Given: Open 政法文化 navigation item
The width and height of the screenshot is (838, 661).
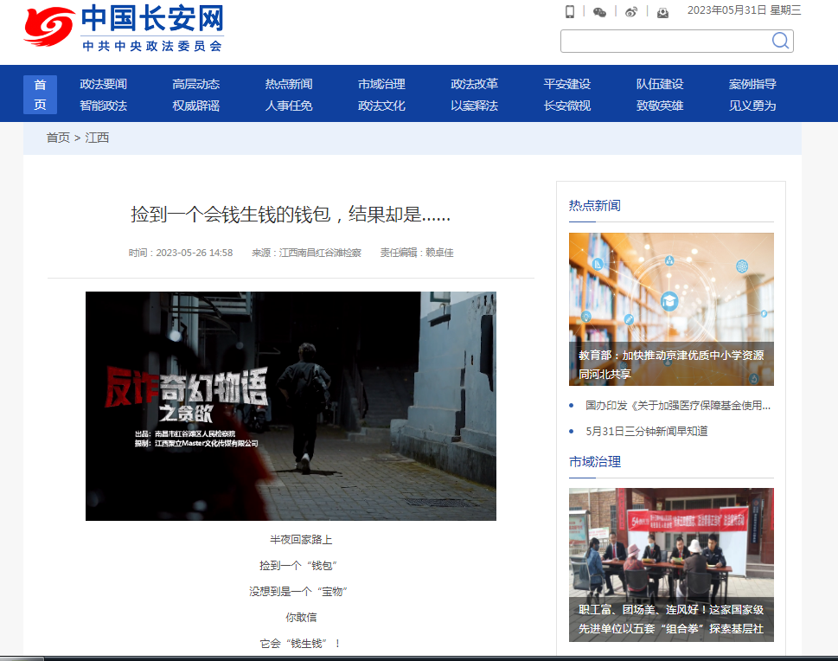Looking at the screenshot, I should [381, 106].
